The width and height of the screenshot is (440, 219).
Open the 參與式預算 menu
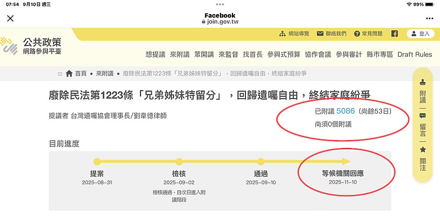[x=284, y=55]
